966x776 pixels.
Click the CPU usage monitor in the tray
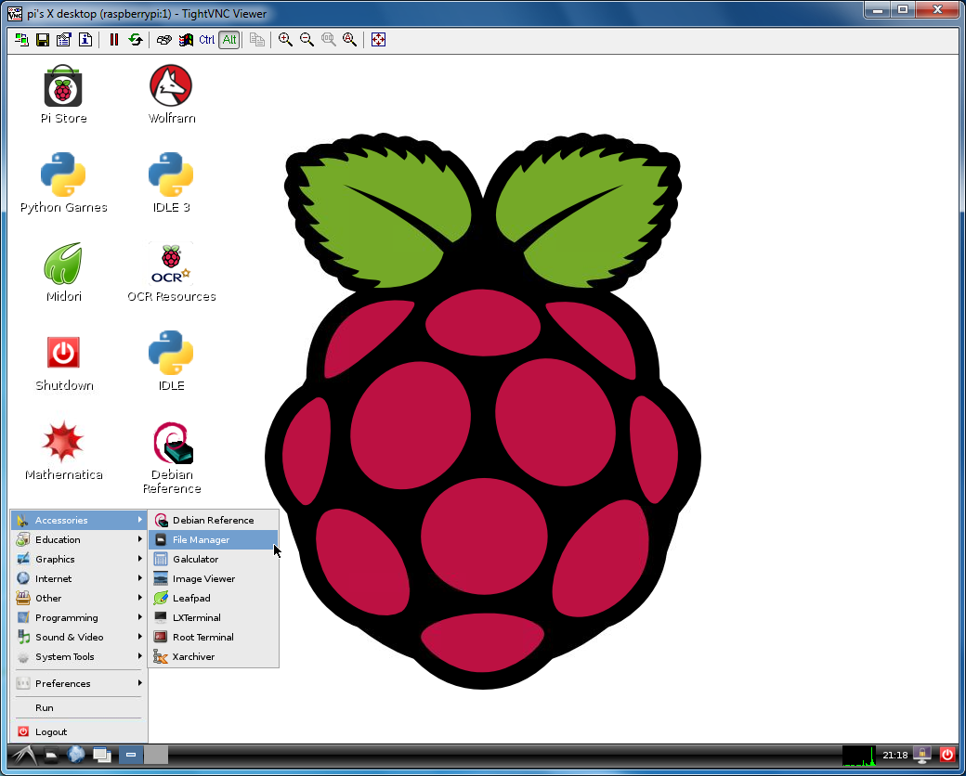[859, 755]
